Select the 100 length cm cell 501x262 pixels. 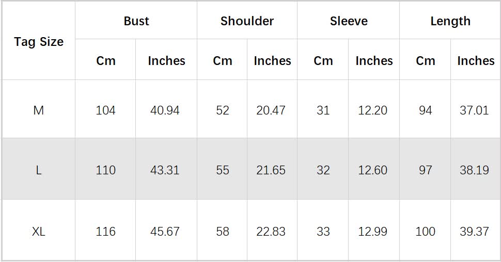click(x=425, y=231)
